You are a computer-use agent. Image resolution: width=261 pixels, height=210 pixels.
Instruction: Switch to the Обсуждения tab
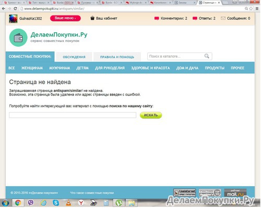[74, 57]
